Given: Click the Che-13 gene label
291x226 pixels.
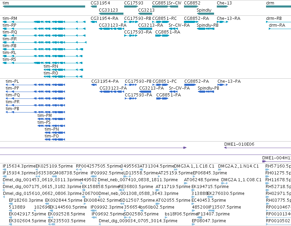Looking at the screenshot, I should [x=224, y=3].
